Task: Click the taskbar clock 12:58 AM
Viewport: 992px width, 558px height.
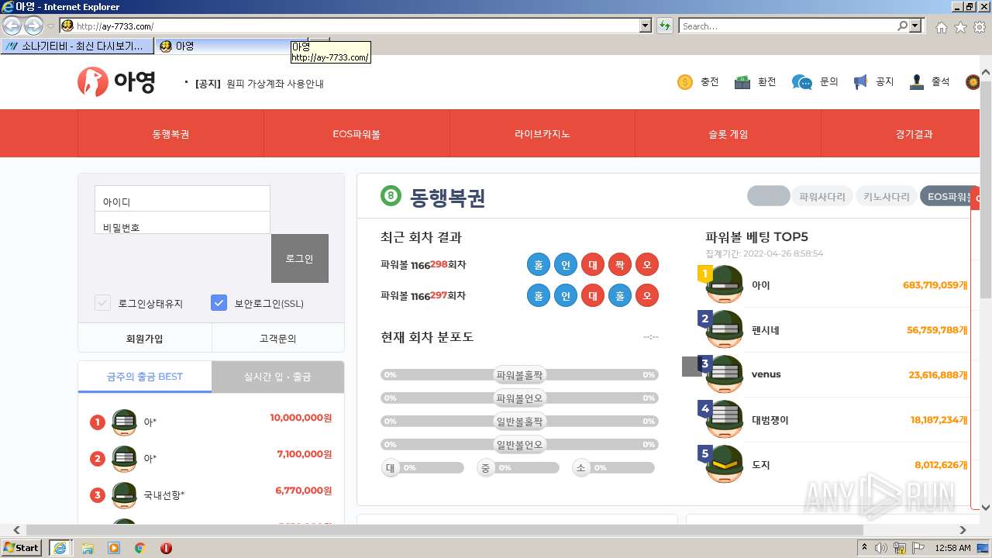Action: (952, 548)
